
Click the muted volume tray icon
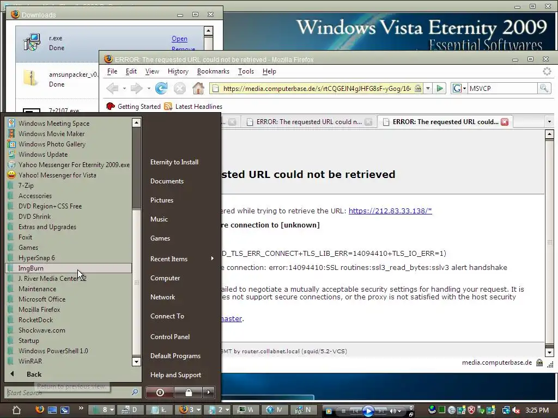click(516, 410)
